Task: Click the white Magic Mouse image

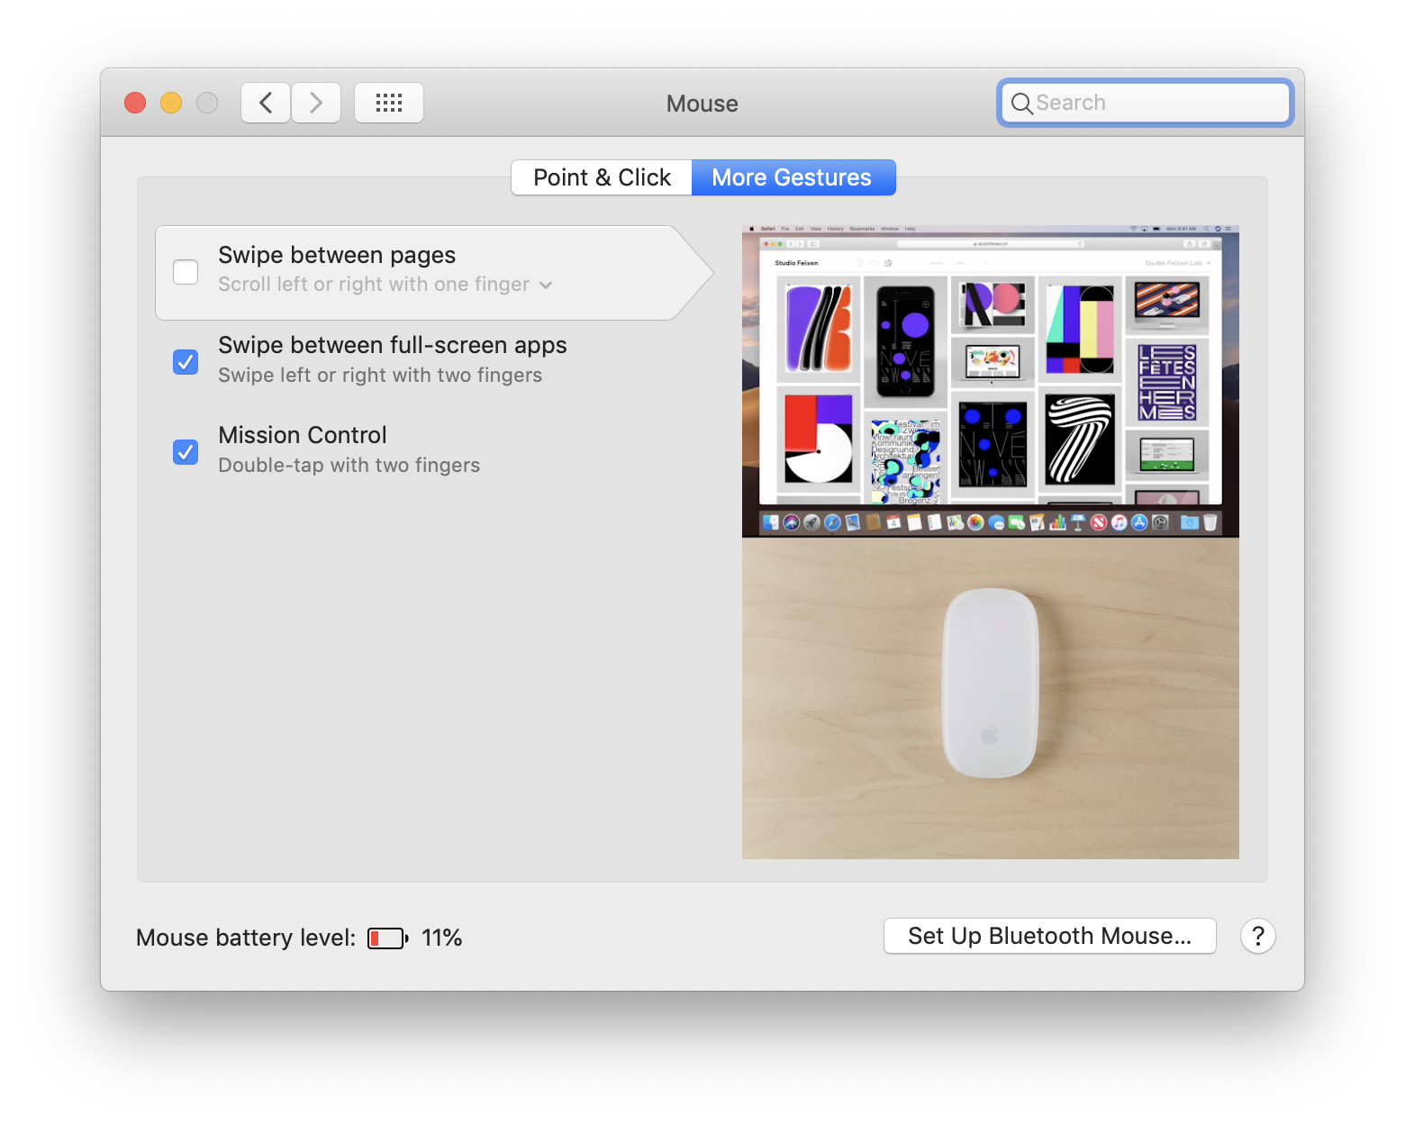Action: (990, 683)
